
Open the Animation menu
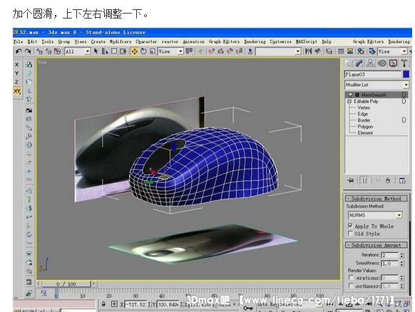coord(194,41)
